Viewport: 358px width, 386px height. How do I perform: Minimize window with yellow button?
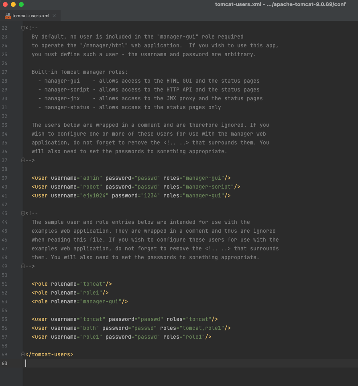point(13,4)
